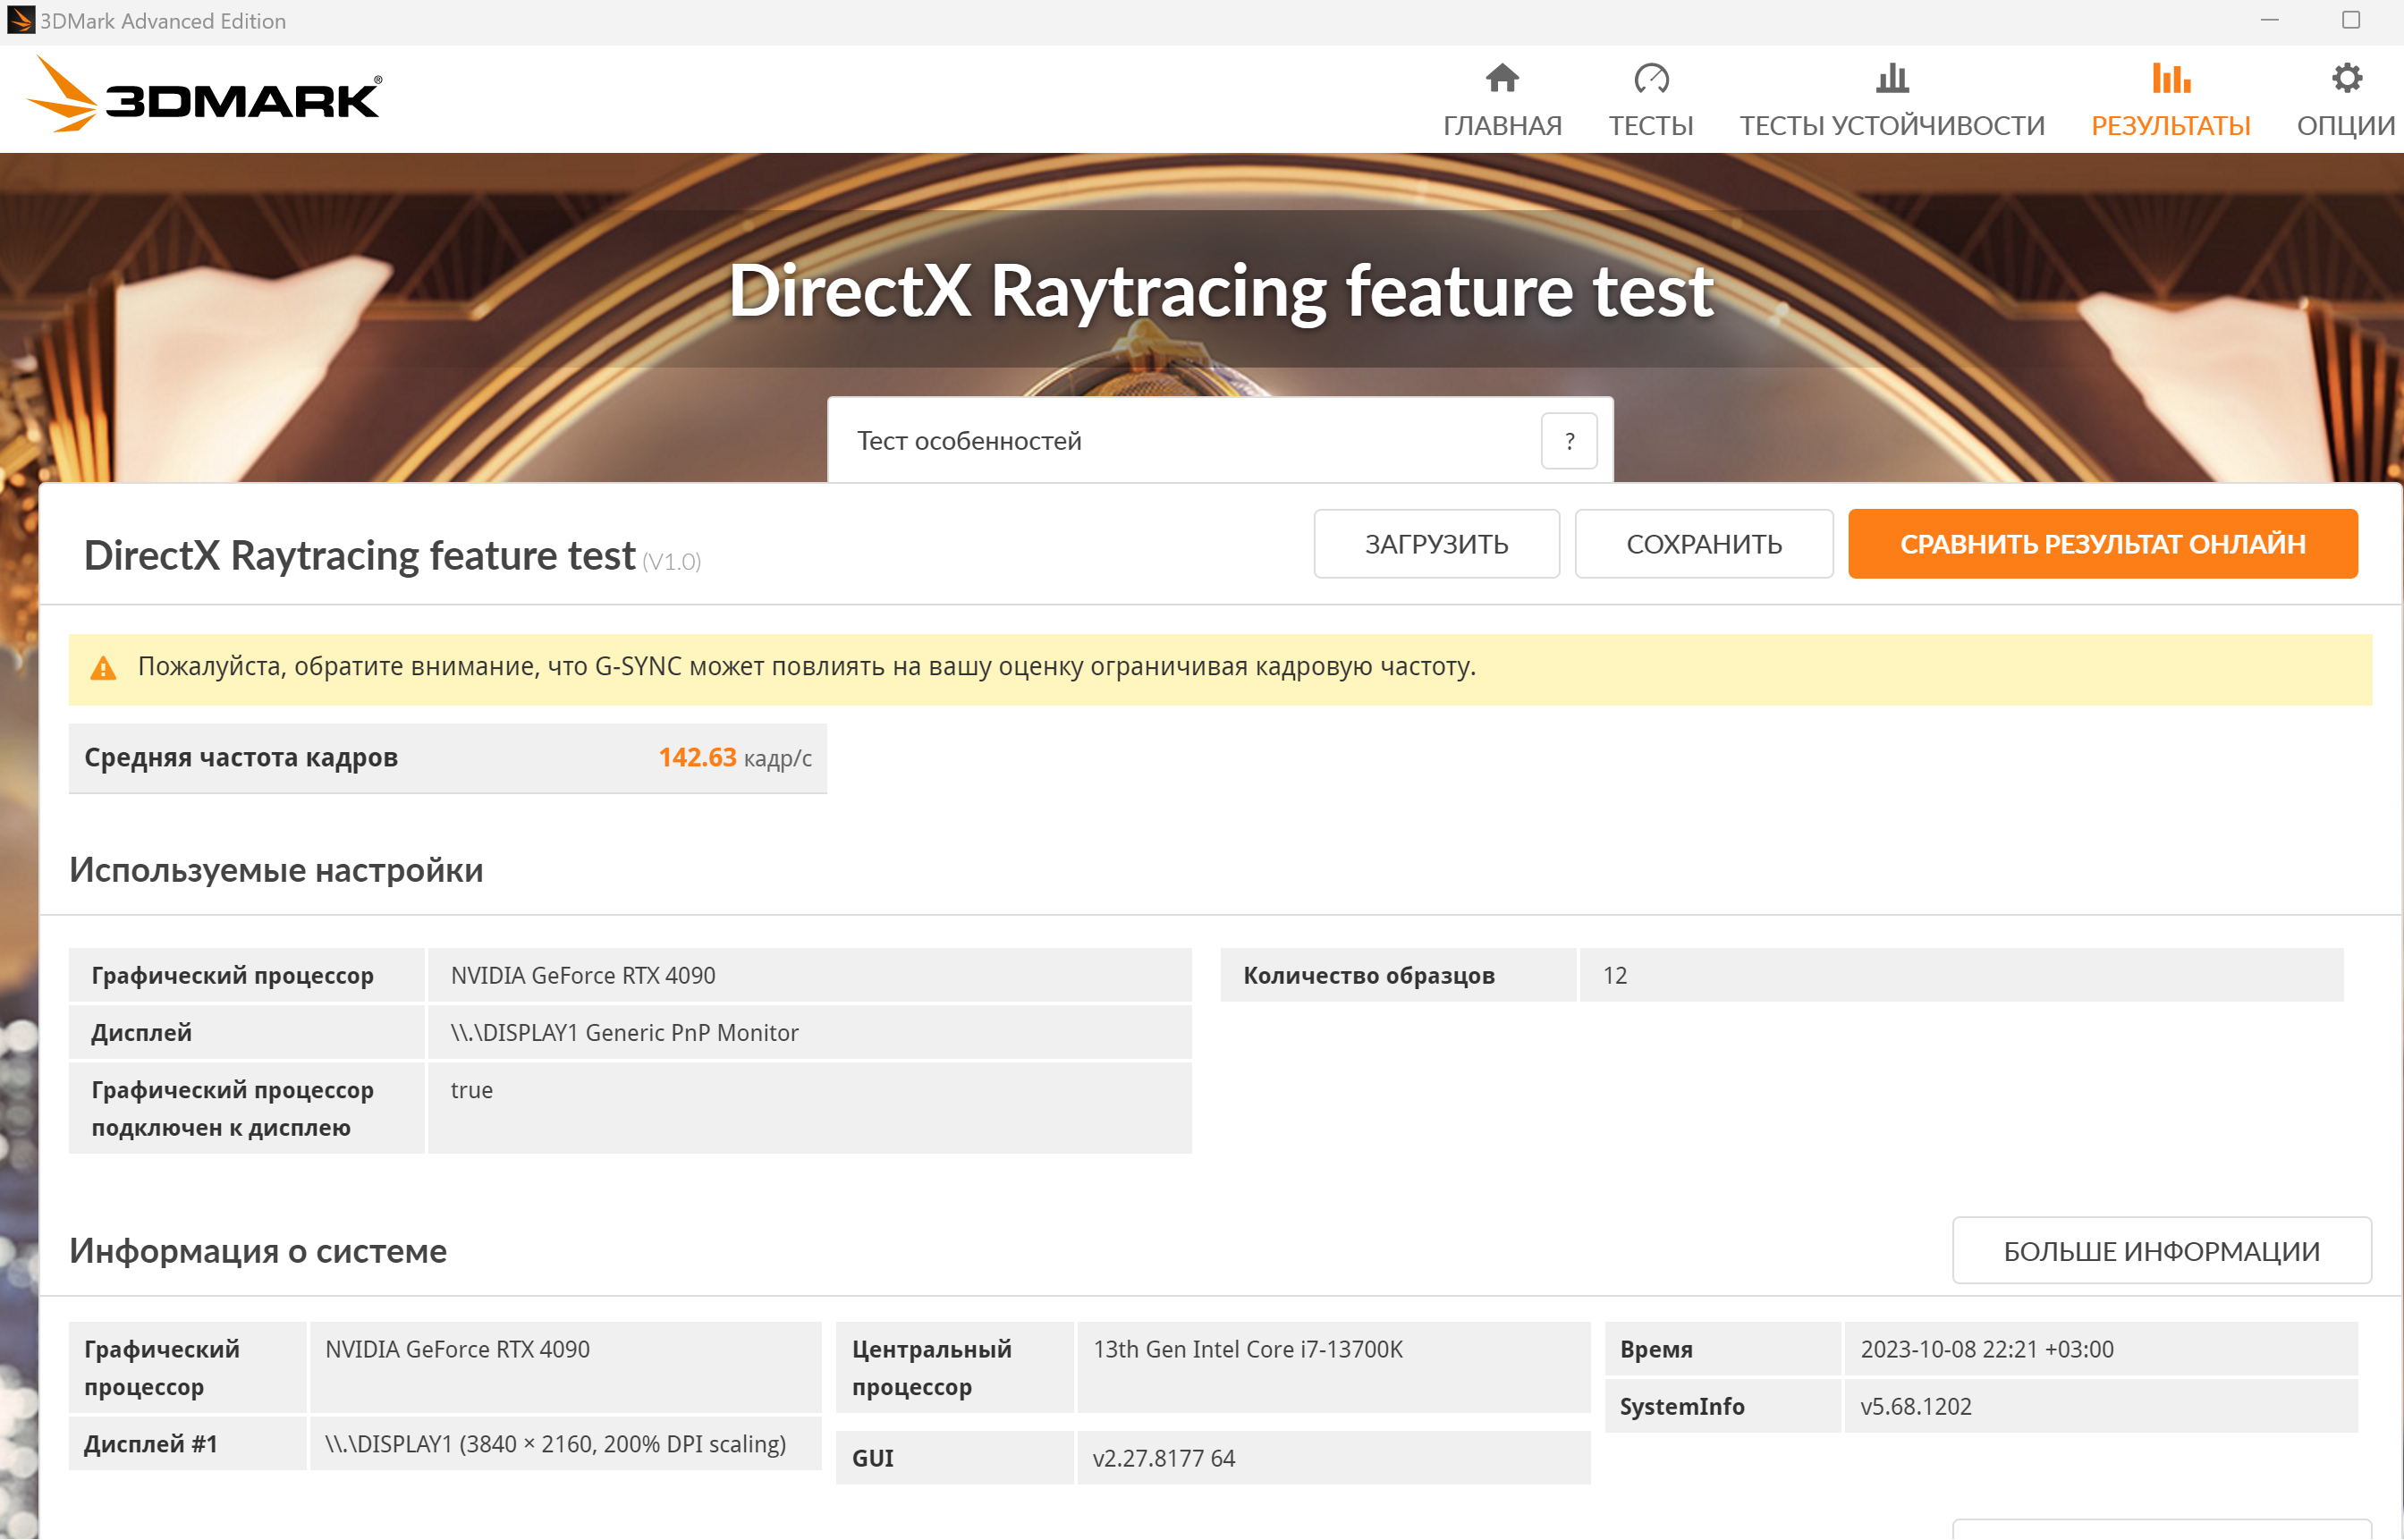
Task: Switch to Тесты устойчивости tab label
Action: [x=1892, y=126]
